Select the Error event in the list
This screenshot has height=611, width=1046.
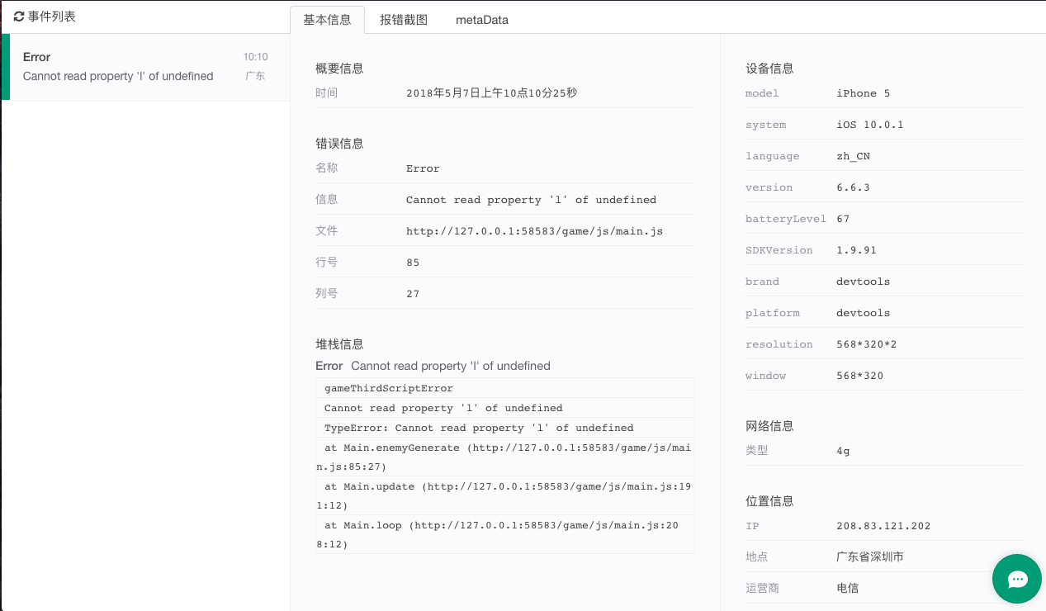point(145,67)
